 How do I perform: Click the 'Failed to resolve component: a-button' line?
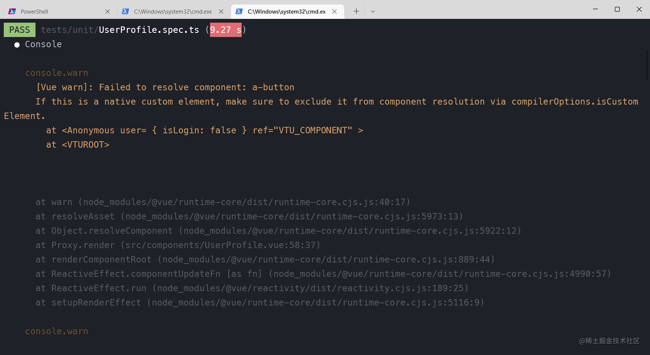[x=165, y=87]
